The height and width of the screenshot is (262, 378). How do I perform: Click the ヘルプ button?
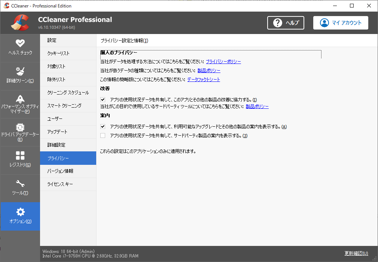(x=286, y=23)
